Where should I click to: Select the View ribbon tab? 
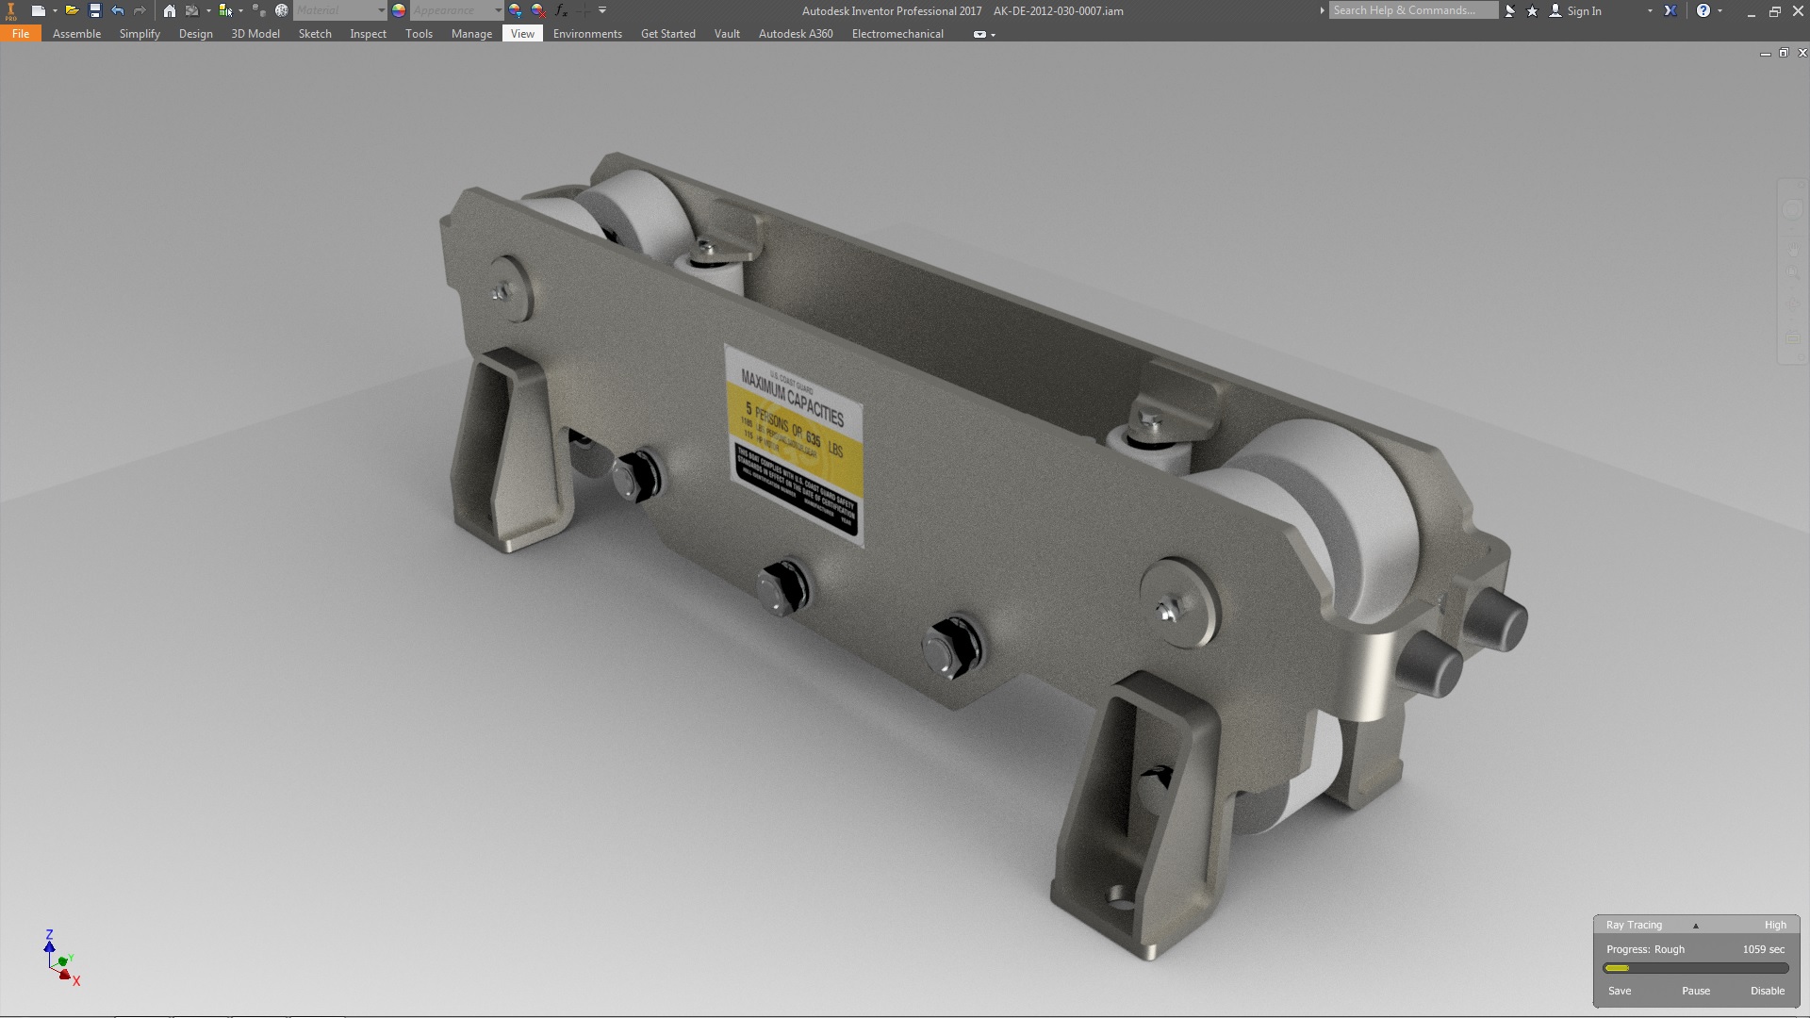(522, 33)
